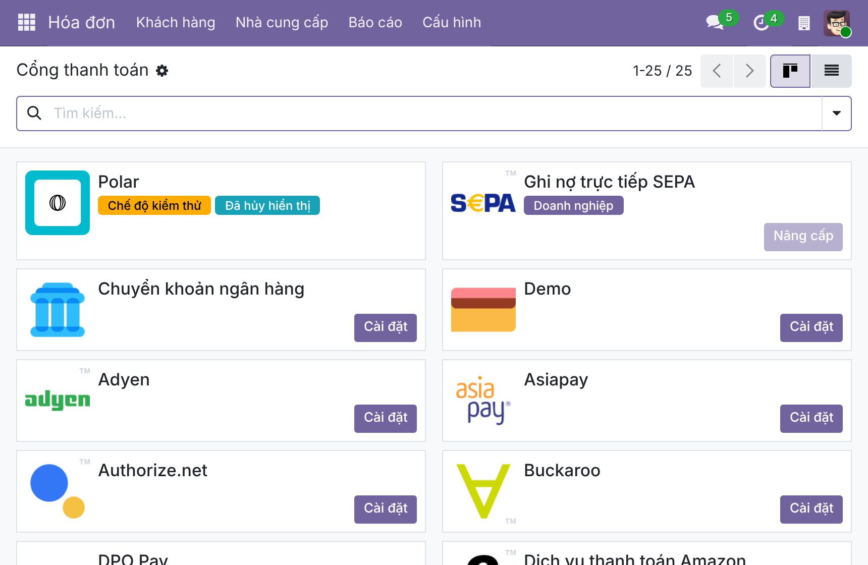This screenshot has height=565, width=868.
Task: Open the Khách hàng menu
Action: [x=176, y=23]
